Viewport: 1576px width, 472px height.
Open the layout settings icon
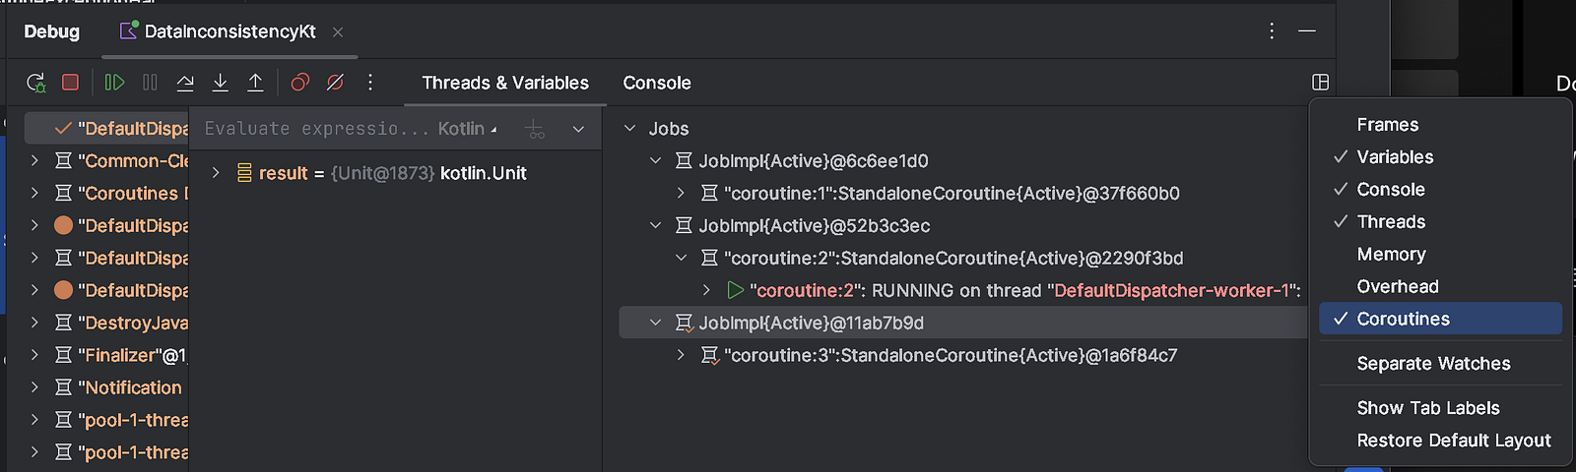1321,83
